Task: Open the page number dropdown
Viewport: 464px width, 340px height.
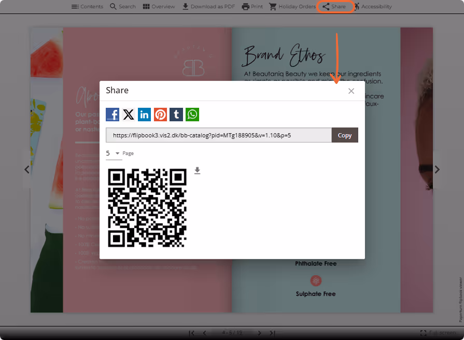Action: click(114, 153)
